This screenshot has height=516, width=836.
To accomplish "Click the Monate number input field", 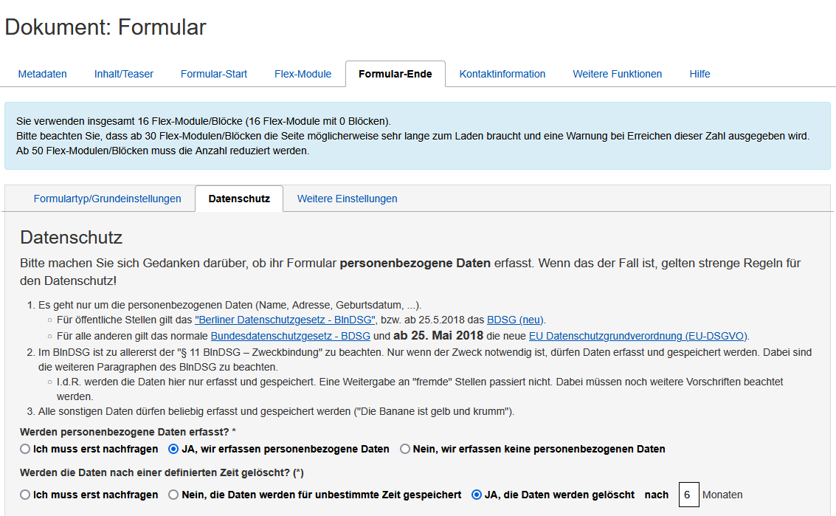I will (688, 495).
